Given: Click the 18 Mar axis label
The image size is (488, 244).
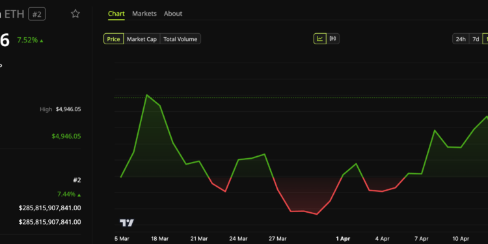Looking at the screenshot, I should click(159, 239).
